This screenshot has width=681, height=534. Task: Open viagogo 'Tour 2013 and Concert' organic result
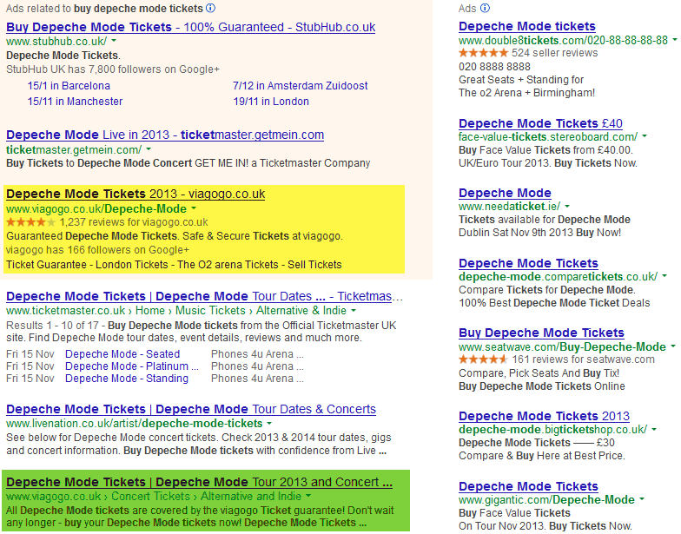(x=200, y=483)
